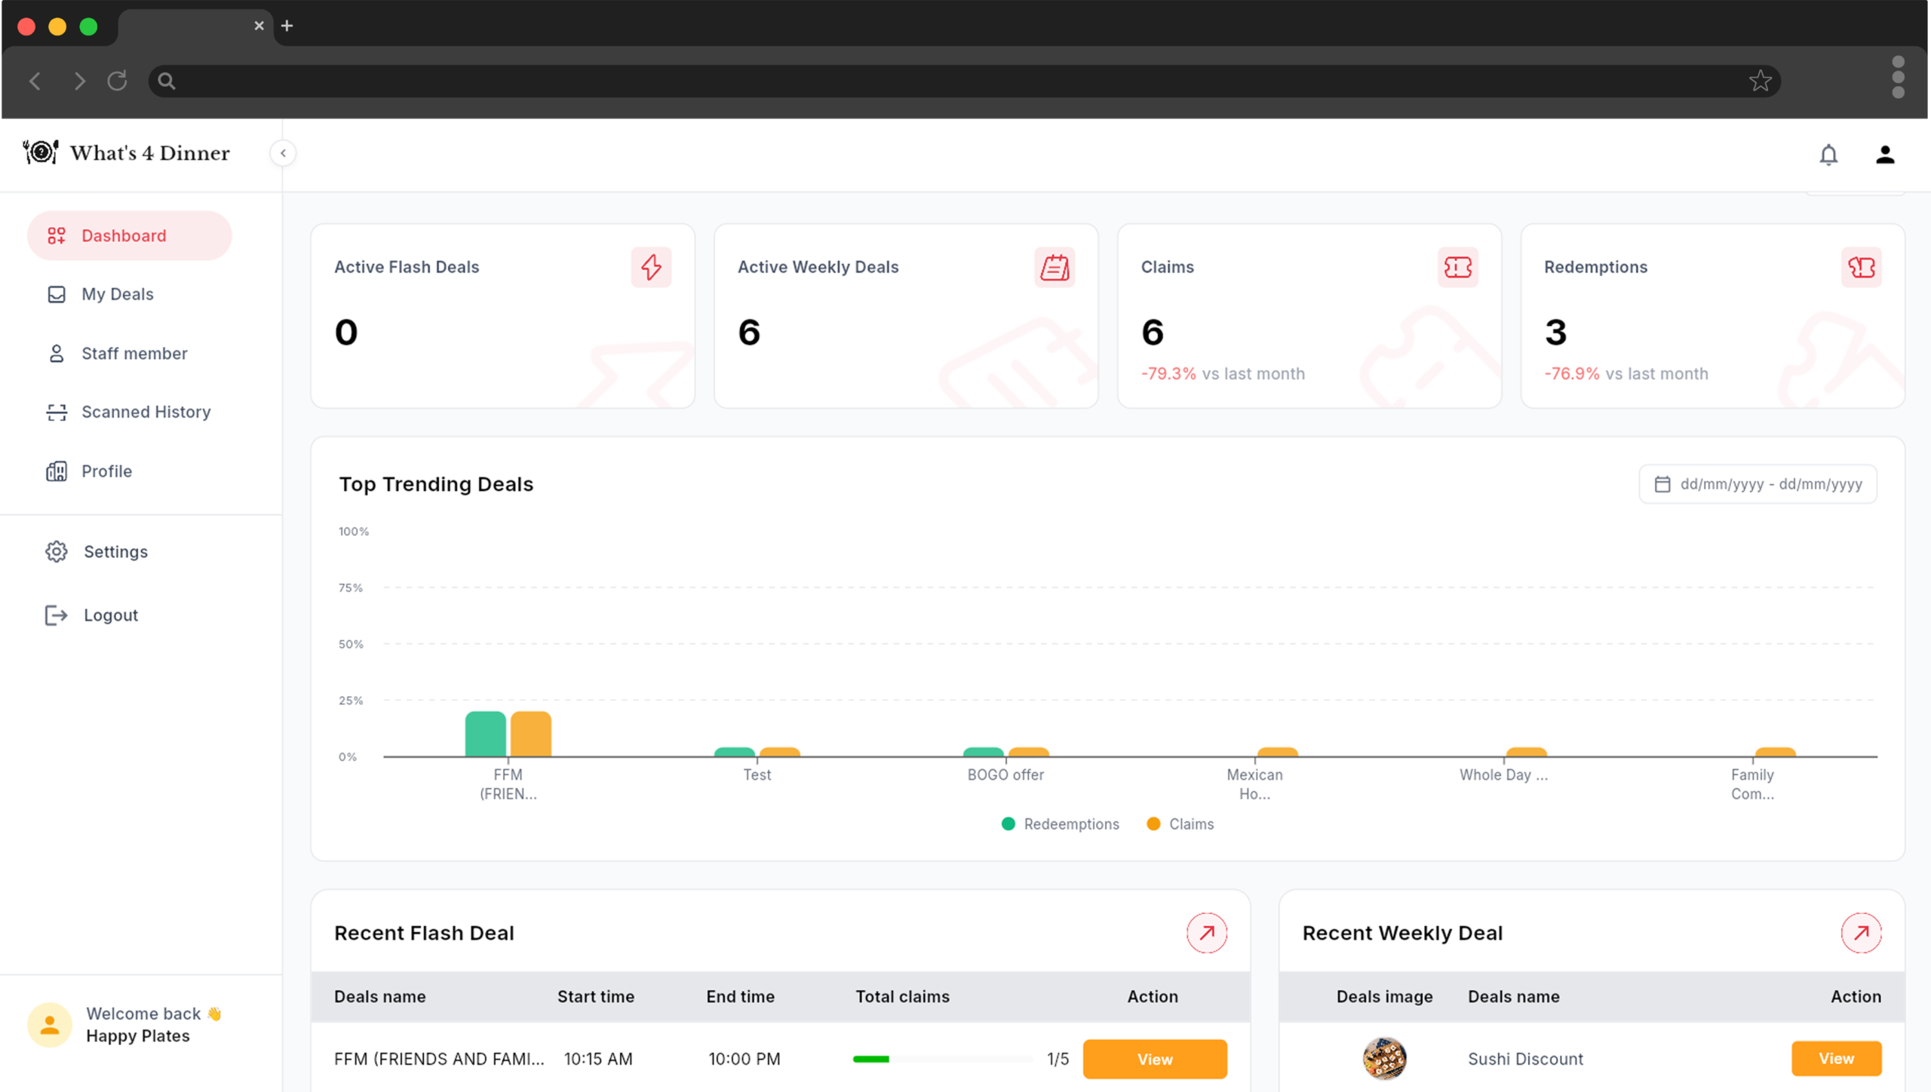The image size is (1931, 1092).
Task: Open the dd/mm/yyyy date range picker
Action: [x=1758, y=483]
